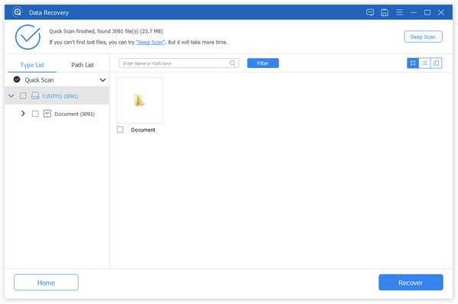Select the Type List tab

tap(32, 65)
